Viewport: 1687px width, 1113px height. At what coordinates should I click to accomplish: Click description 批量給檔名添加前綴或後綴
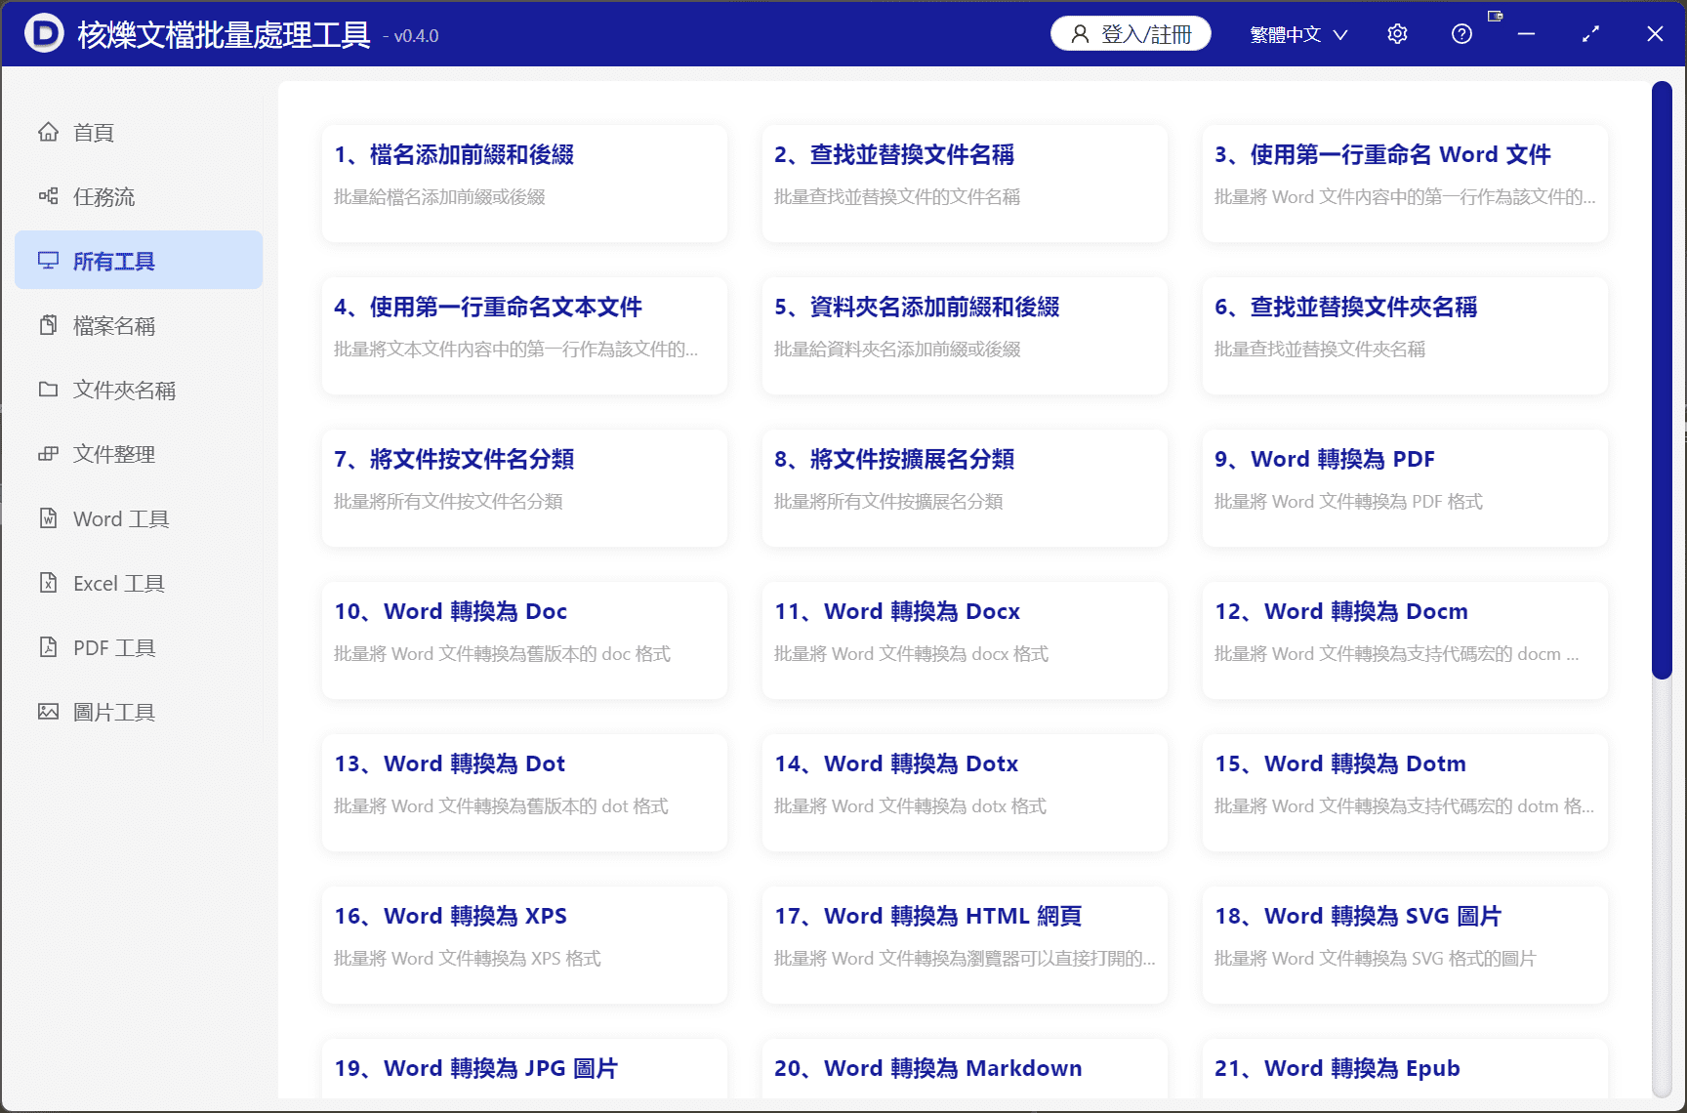(x=439, y=197)
